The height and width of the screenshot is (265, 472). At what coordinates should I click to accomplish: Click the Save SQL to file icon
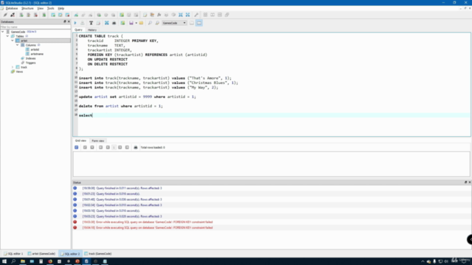(131, 23)
